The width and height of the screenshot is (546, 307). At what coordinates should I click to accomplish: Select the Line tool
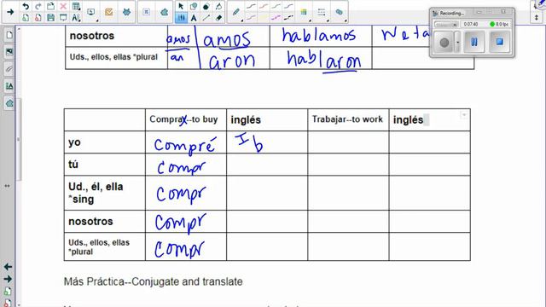pos(206,17)
